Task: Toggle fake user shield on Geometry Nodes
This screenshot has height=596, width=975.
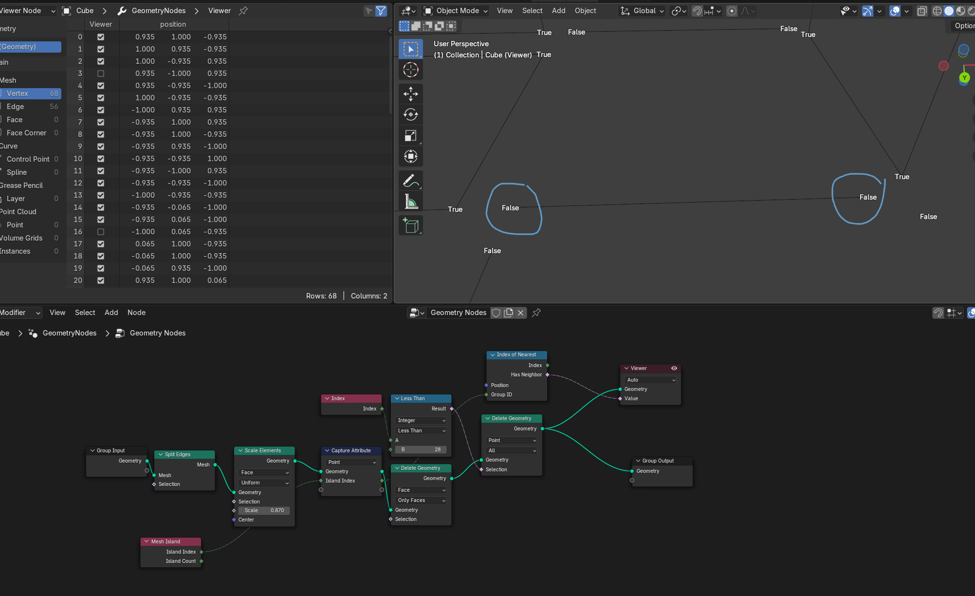Action: (496, 313)
